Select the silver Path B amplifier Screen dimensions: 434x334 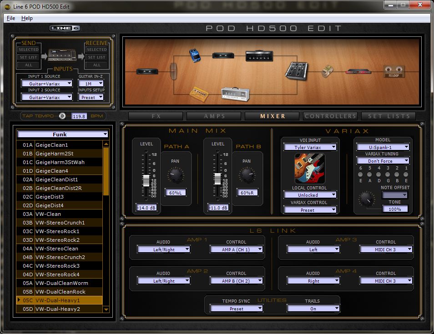(236, 94)
